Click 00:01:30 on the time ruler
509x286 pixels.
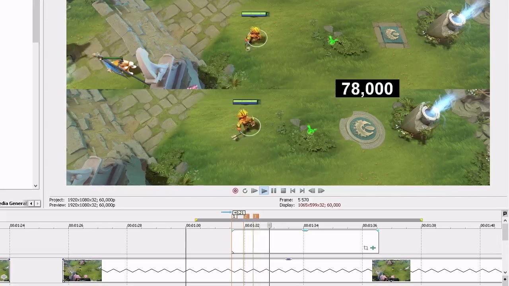[194, 226]
